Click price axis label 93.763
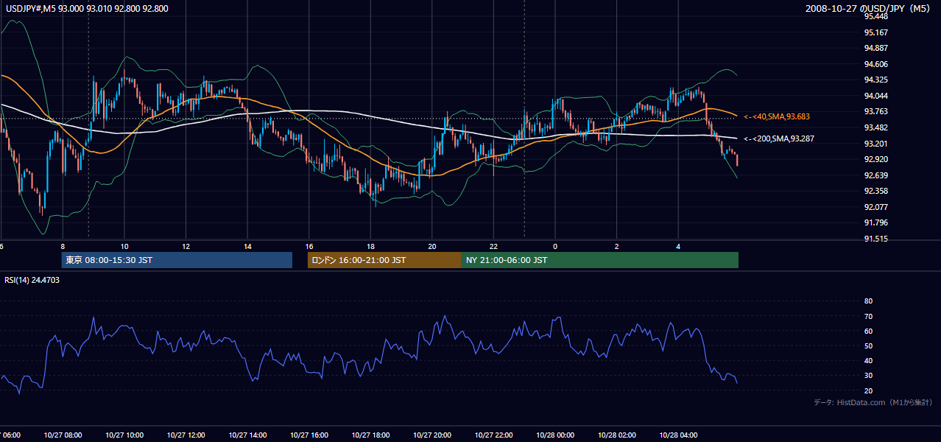Image resolution: width=941 pixels, height=442 pixels. [x=876, y=111]
